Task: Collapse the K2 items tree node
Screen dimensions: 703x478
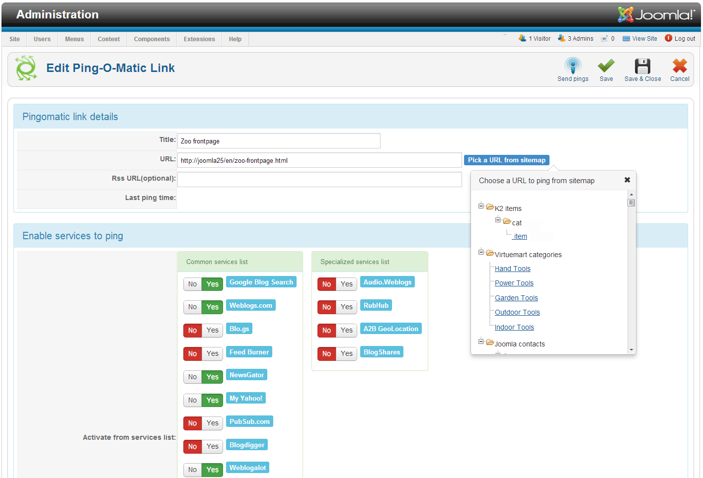Action: click(481, 206)
